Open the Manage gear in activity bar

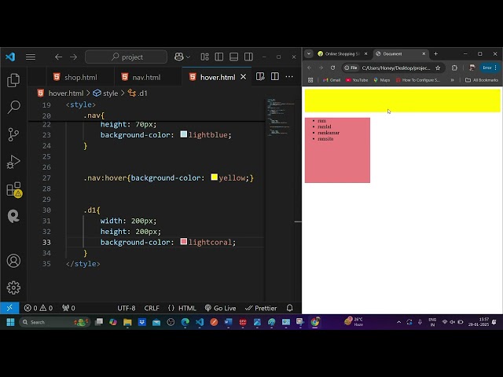tap(13, 287)
